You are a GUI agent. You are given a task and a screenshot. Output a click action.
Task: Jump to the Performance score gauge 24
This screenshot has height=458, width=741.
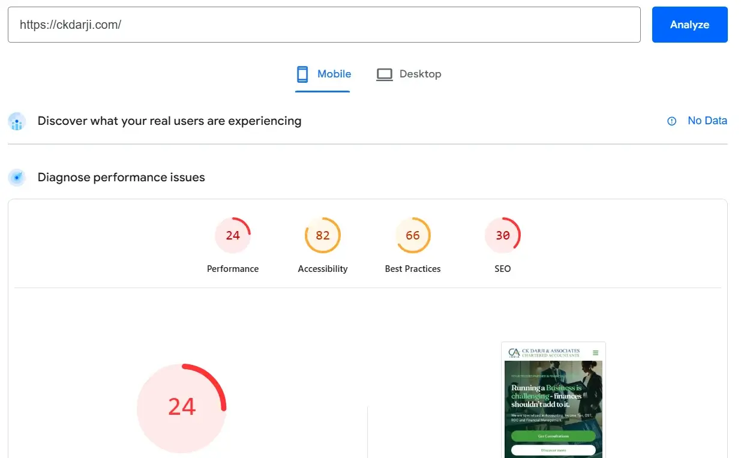(x=233, y=235)
